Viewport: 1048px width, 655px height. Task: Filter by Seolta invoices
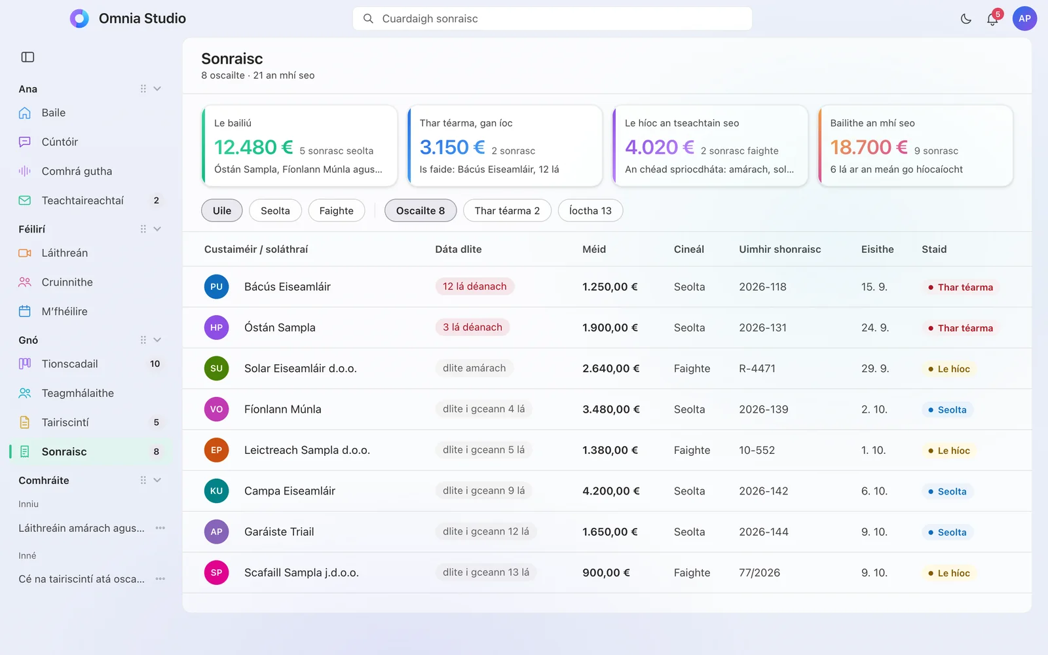click(x=275, y=210)
